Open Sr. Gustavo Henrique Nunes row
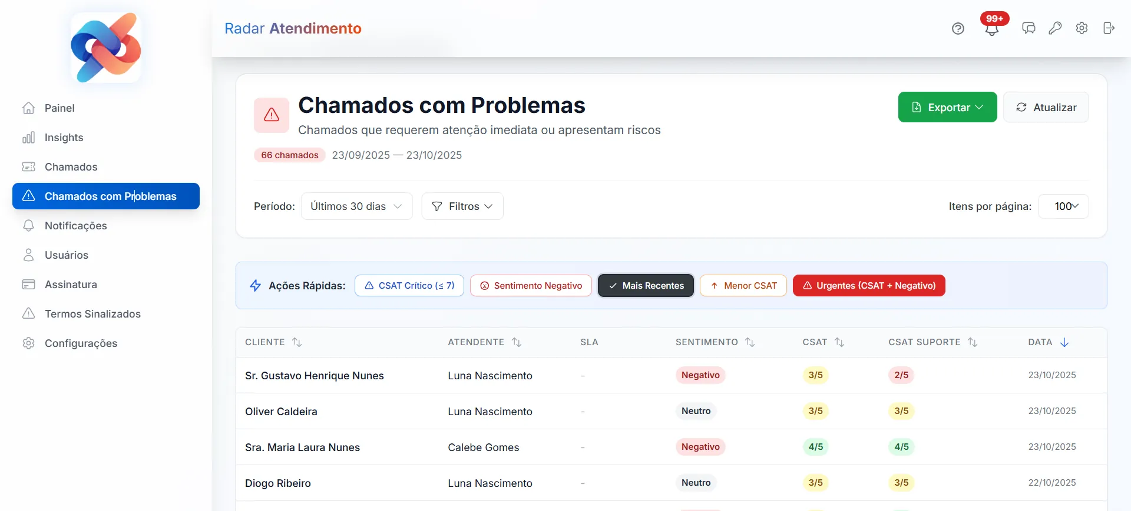 coord(672,375)
